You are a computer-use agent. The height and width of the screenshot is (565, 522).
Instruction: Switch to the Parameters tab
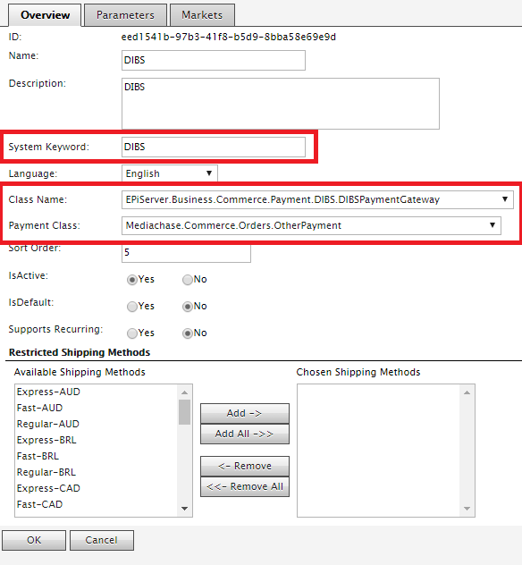(x=125, y=15)
